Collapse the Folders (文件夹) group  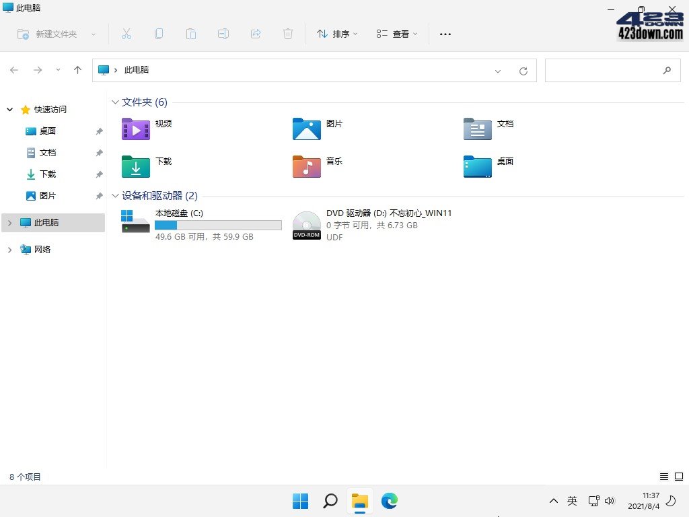114,102
